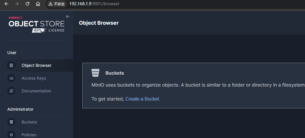The width and height of the screenshot is (305, 138).
Task: Click the browser home button
Action: [38, 4]
